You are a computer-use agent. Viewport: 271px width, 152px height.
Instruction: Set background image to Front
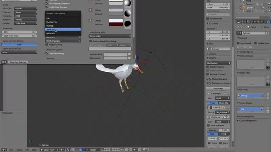coord(224,134)
